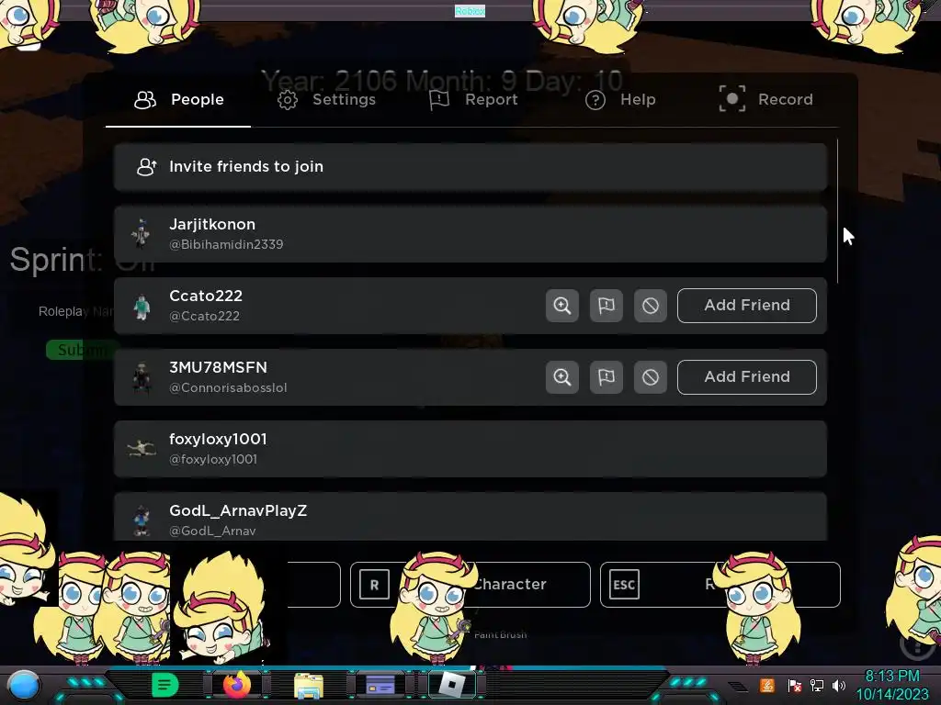941x705 pixels.
Task: Report player 3MU78MSFN with flag icon
Action: [607, 377]
